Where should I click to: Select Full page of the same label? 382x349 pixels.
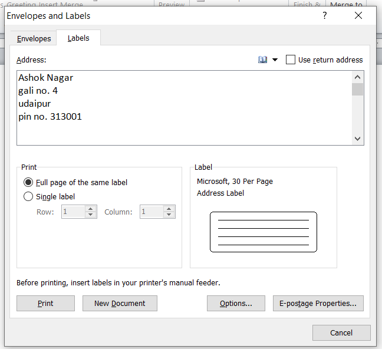tap(28, 183)
